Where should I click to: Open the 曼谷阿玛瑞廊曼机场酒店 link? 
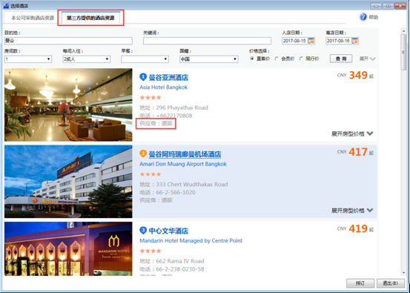(x=185, y=154)
